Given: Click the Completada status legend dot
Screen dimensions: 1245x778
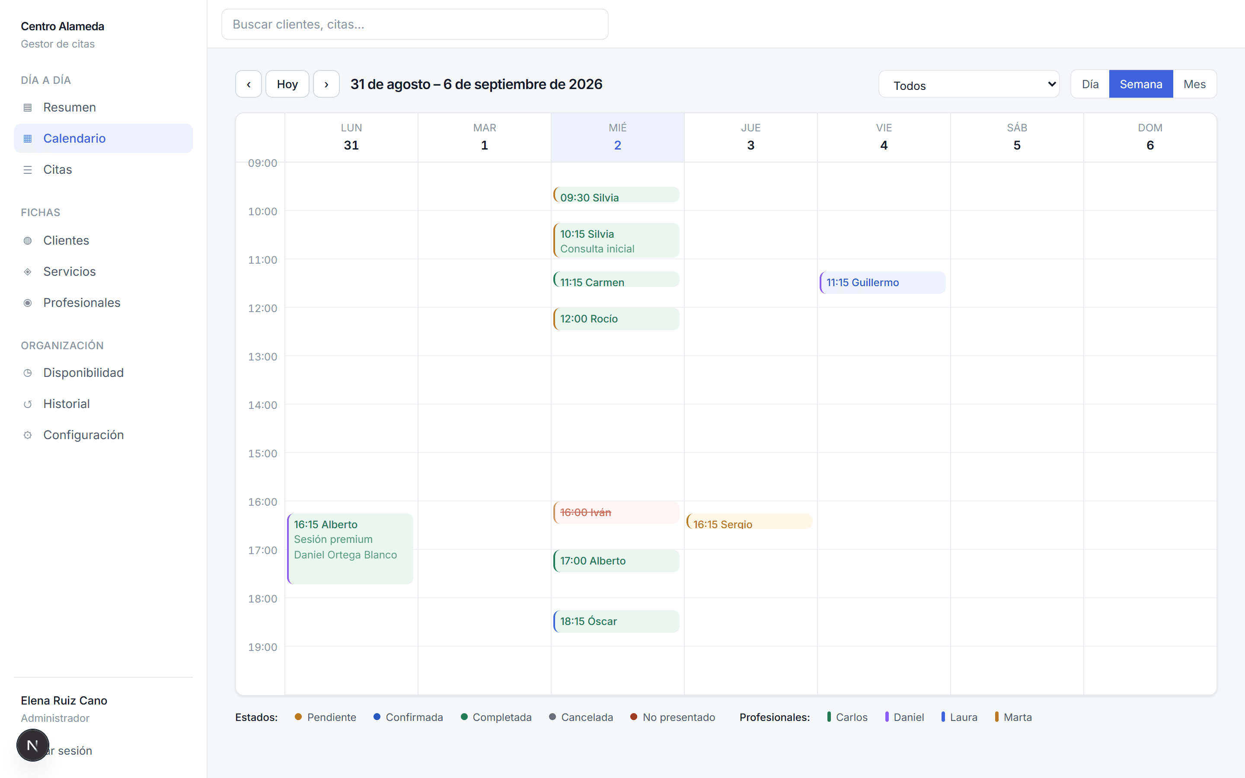Looking at the screenshot, I should (464, 717).
